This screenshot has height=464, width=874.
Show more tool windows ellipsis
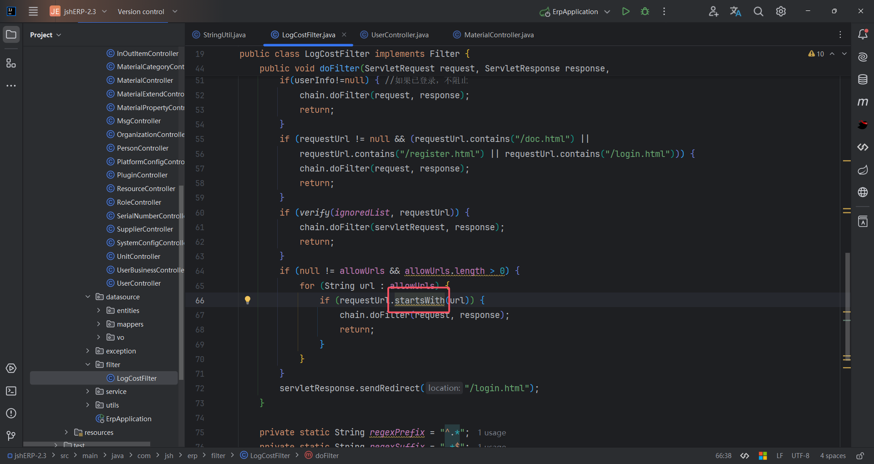[11, 86]
